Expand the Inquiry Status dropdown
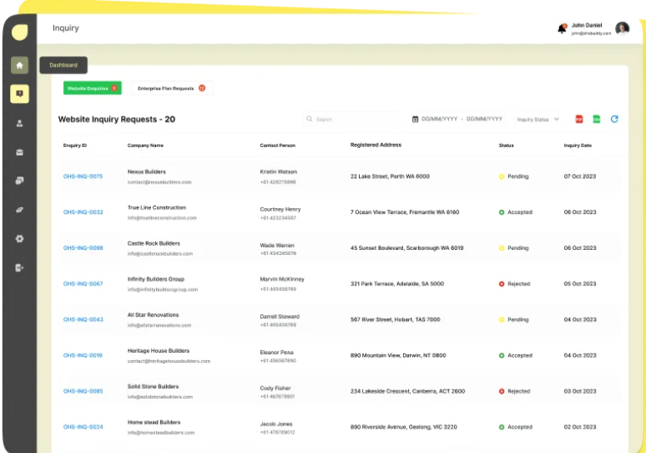Image resolution: width=646 pixels, height=453 pixels. click(537, 120)
